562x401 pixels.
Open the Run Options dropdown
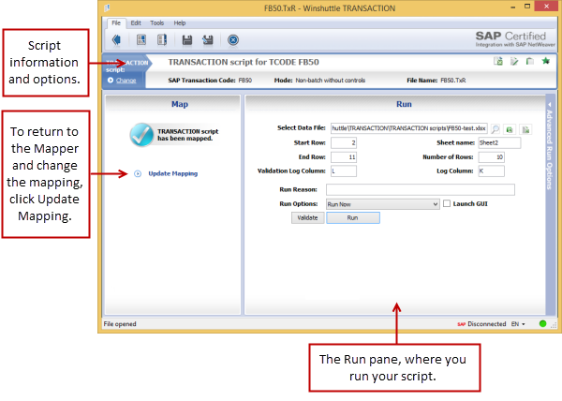tap(382, 204)
